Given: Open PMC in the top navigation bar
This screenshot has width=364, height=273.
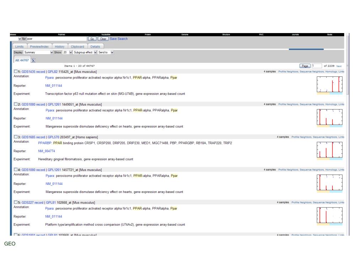Looking at the screenshot, I should (261, 34).
